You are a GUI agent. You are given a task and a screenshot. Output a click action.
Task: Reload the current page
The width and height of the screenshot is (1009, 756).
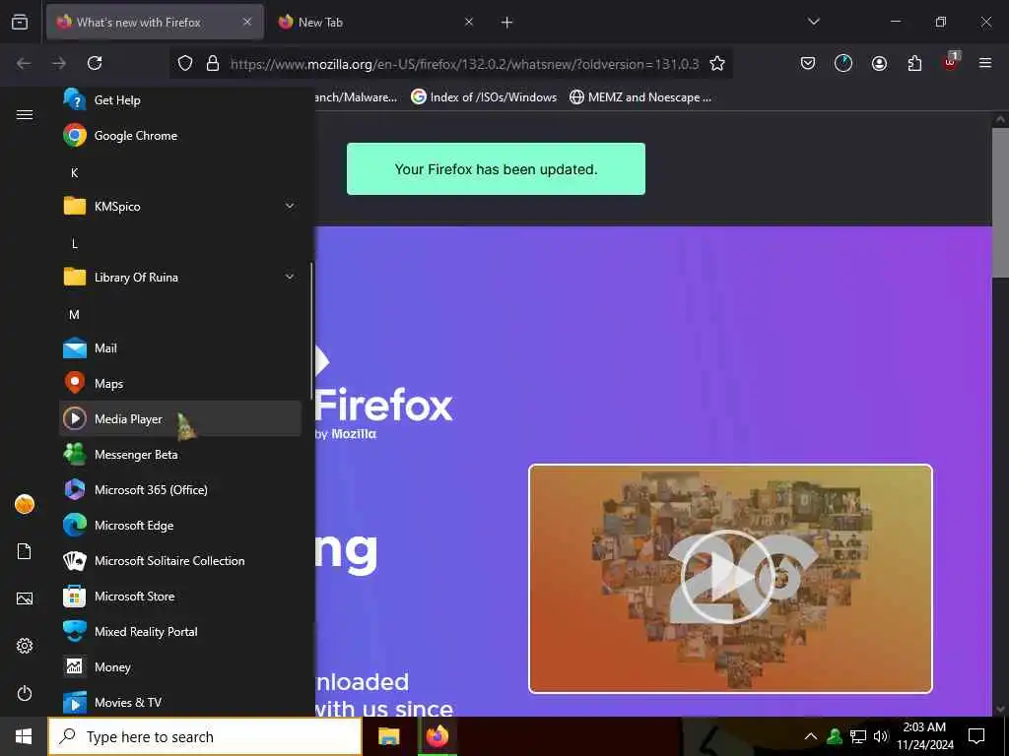coord(95,63)
